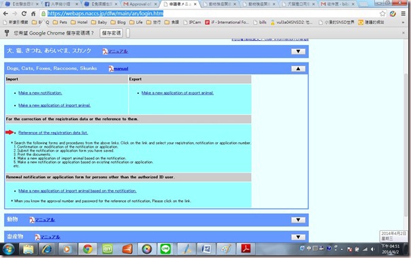Open the PDF manual icon for Dogs, Cats

pyautogui.click(x=111, y=69)
